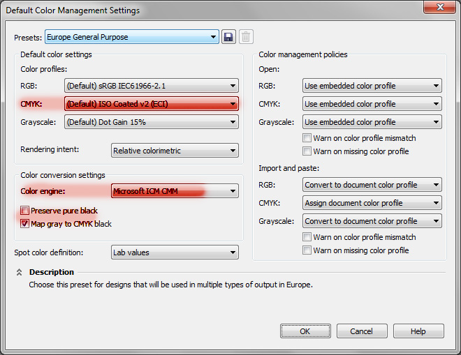This screenshot has width=461, height=355.
Task: Click the OK button
Action: tap(305, 331)
